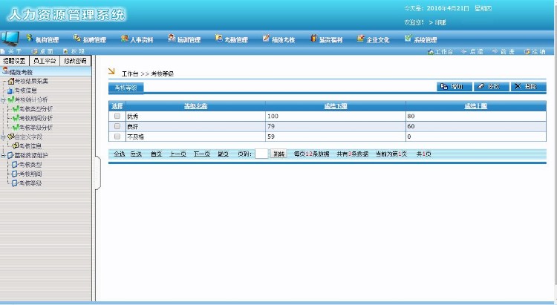Open 培训管理 via its person icon

172,38
